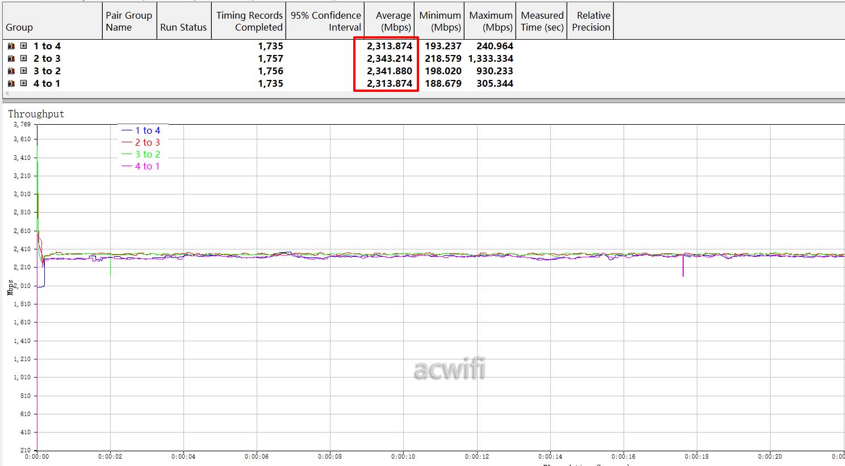The height and width of the screenshot is (466, 845).
Task: Click the group icon beside row 2 to 3
Action: [x=11, y=59]
